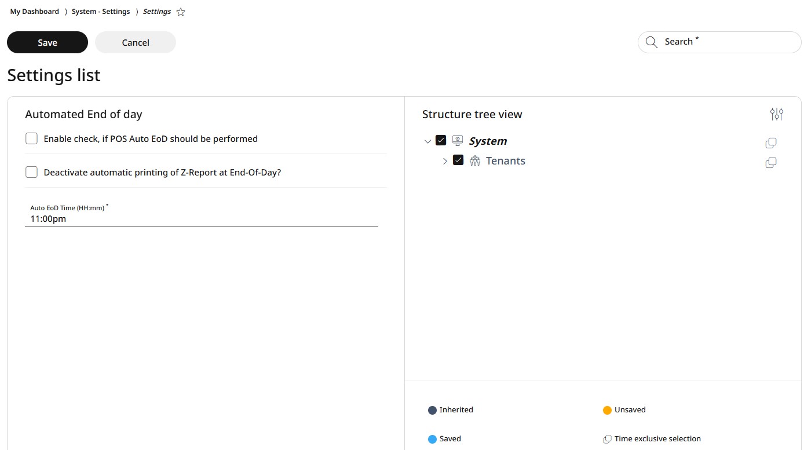Screen dimensions: 804x450
Task: Go to My Dashboard breadcrumb
Action: [35, 12]
